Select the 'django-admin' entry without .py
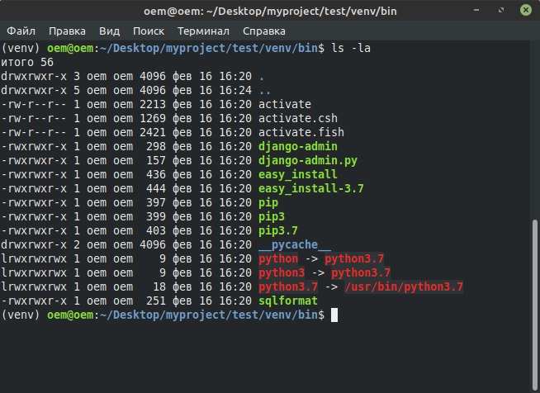 pyautogui.click(x=298, y=146)
